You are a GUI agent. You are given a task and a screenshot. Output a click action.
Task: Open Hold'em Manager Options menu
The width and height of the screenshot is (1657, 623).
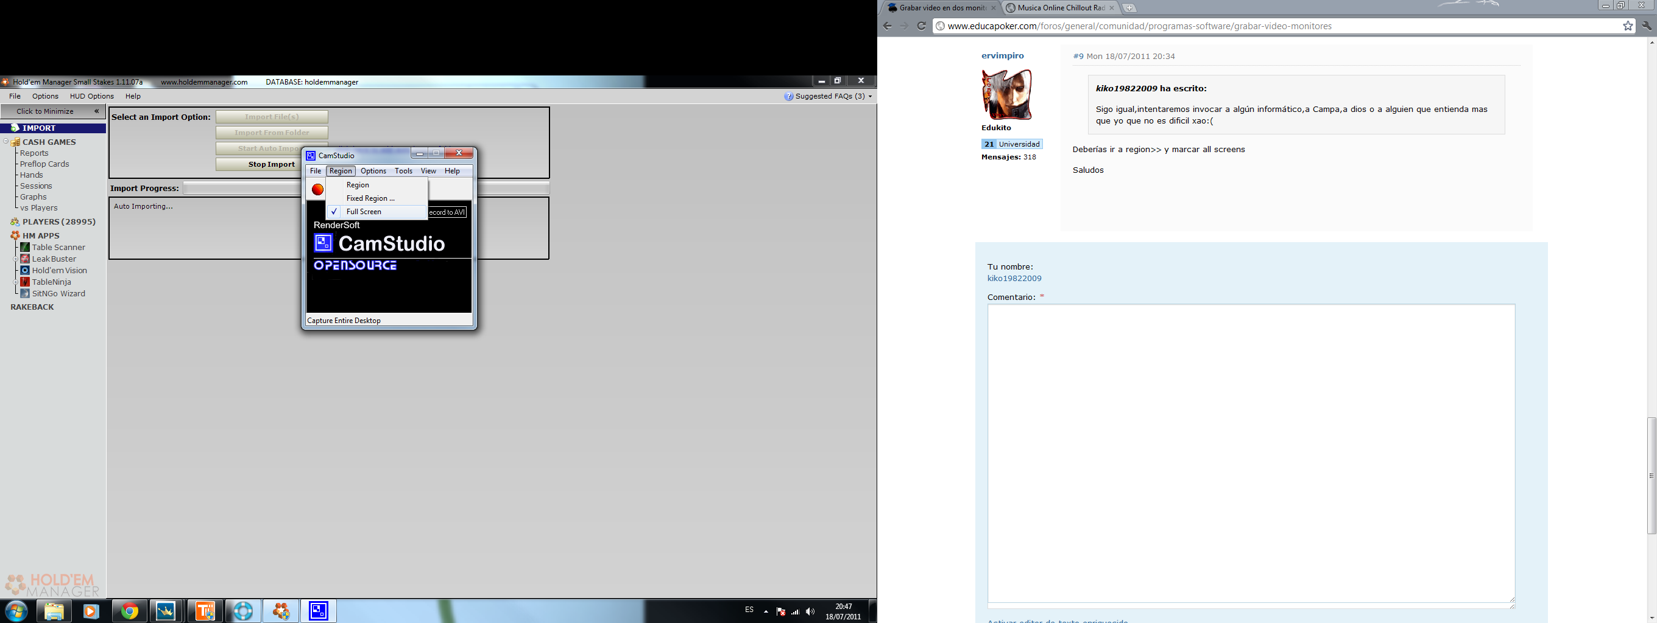tap(45, 96)
